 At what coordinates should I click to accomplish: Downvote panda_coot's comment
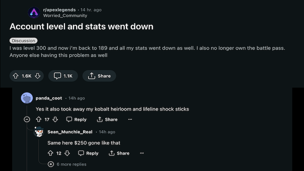pyautogui.click(x=55, y=119)
